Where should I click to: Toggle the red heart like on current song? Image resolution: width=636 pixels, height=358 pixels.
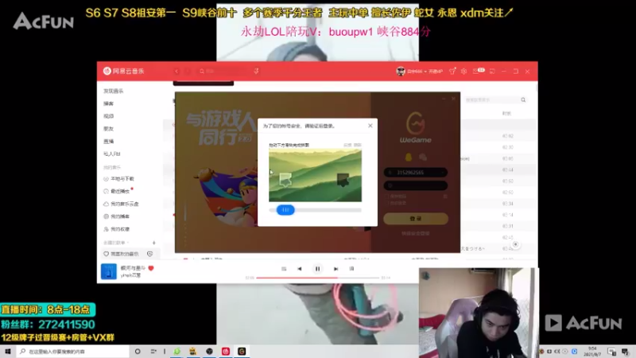tap(151, 268)
